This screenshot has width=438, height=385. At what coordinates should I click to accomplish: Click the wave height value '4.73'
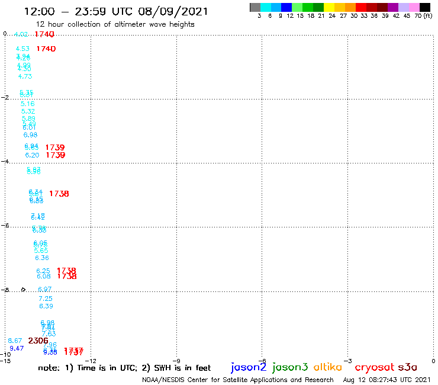point(25,76)
